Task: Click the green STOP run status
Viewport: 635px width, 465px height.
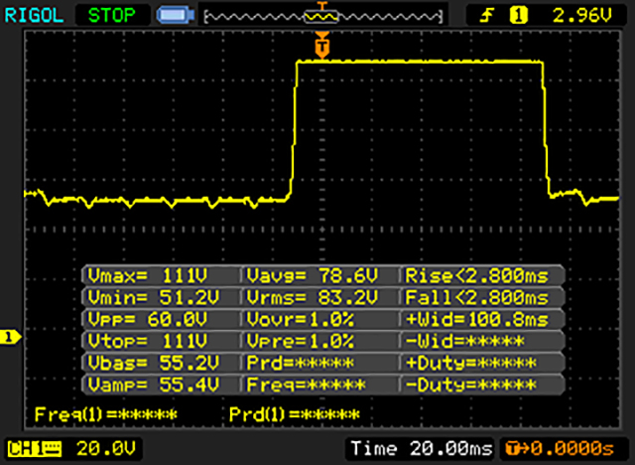Action: tap(112, 16)
